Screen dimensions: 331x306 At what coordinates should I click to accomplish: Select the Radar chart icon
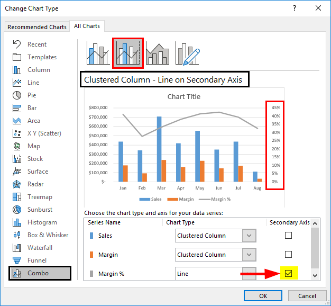coord(17,184)
